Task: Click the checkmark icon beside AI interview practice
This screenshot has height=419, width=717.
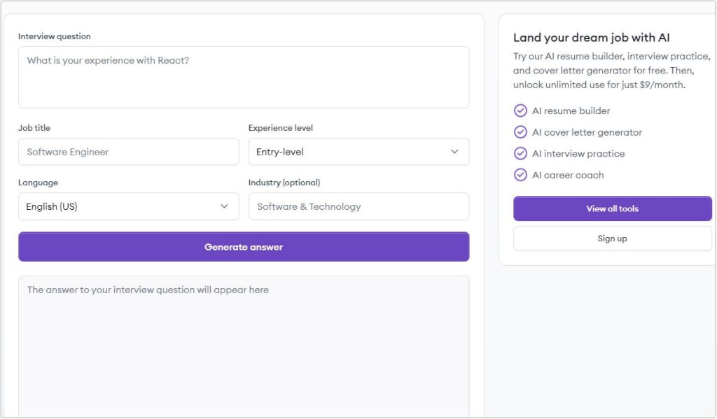Action: tap(520, 153)
